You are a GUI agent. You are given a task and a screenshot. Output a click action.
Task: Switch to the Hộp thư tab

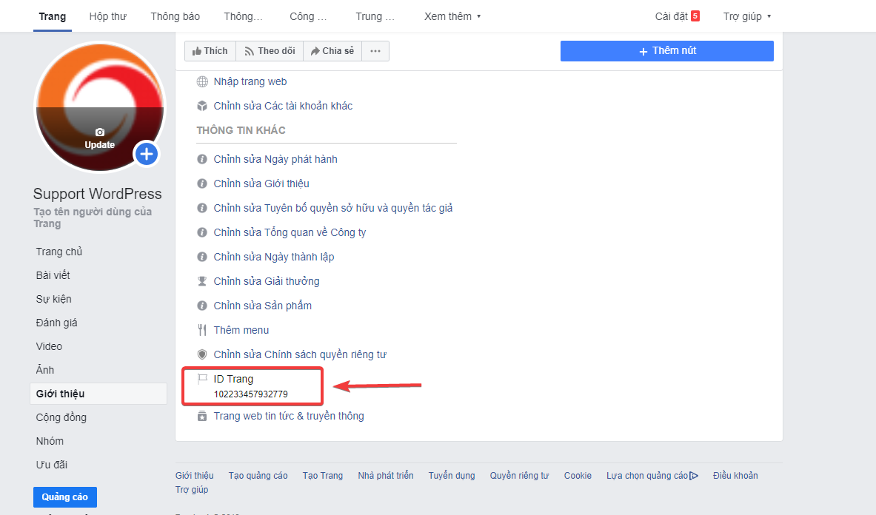tap(107, 16)
